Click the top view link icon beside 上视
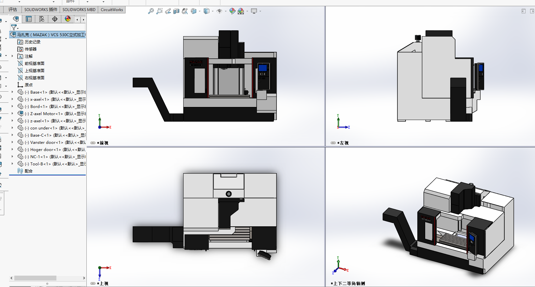This screenshot has height=287, width=535. click(93, 283)
